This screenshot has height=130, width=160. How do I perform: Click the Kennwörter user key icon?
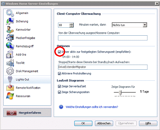coord(10,30)
